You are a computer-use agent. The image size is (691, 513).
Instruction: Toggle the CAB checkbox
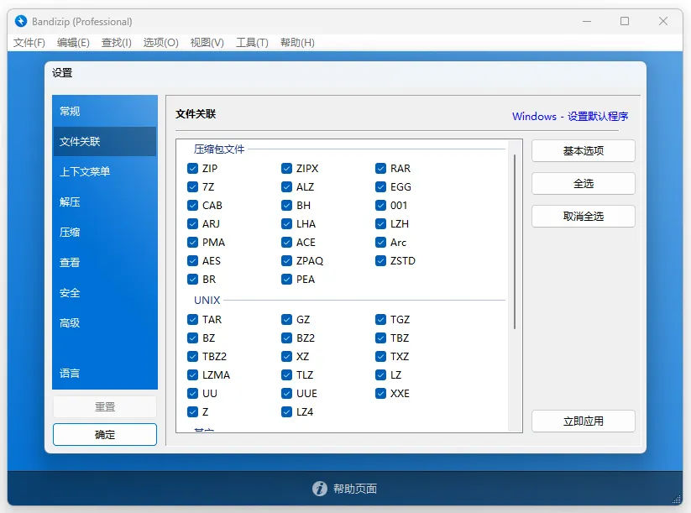point(192,206)
